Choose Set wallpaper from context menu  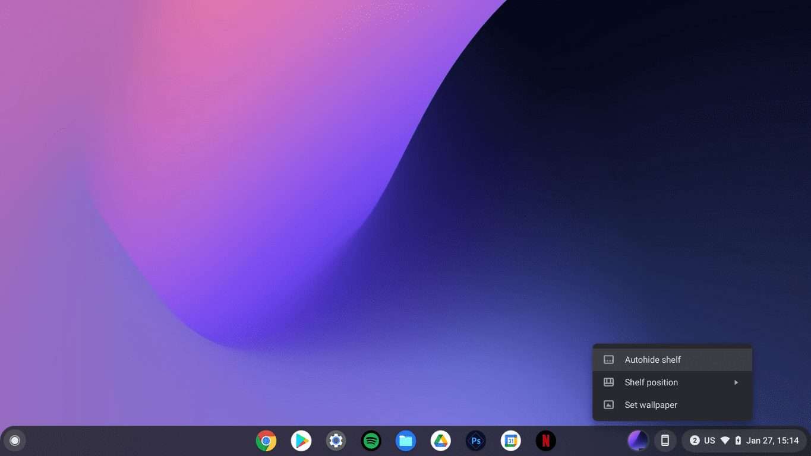click(673, 405)
